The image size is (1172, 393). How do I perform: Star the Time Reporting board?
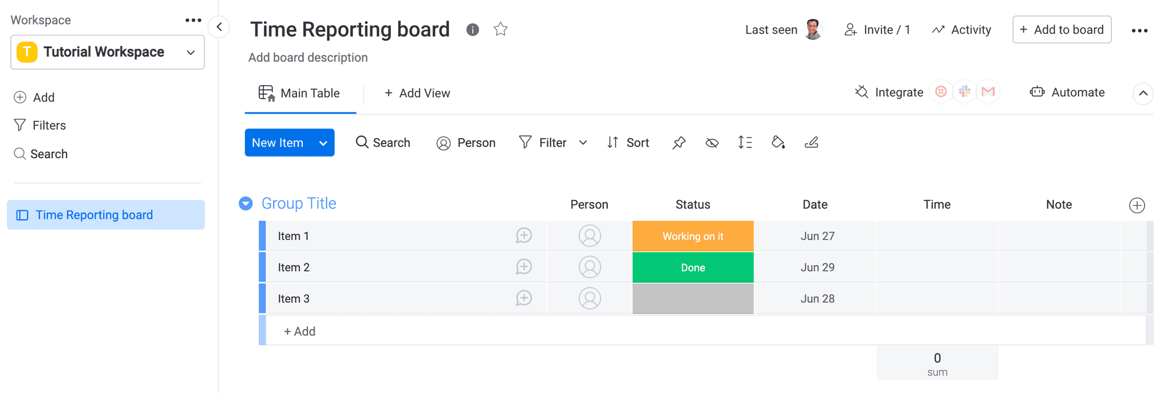pyautogui.click(x=500, y=29)
